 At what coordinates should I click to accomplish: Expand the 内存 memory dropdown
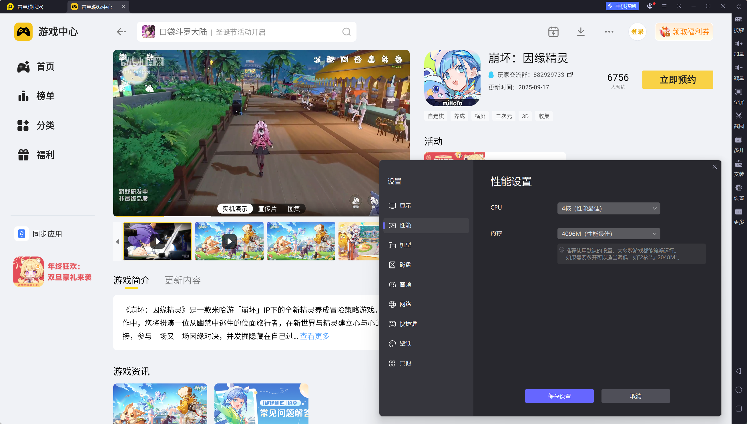pyautogui.click(x=609, y=234)
